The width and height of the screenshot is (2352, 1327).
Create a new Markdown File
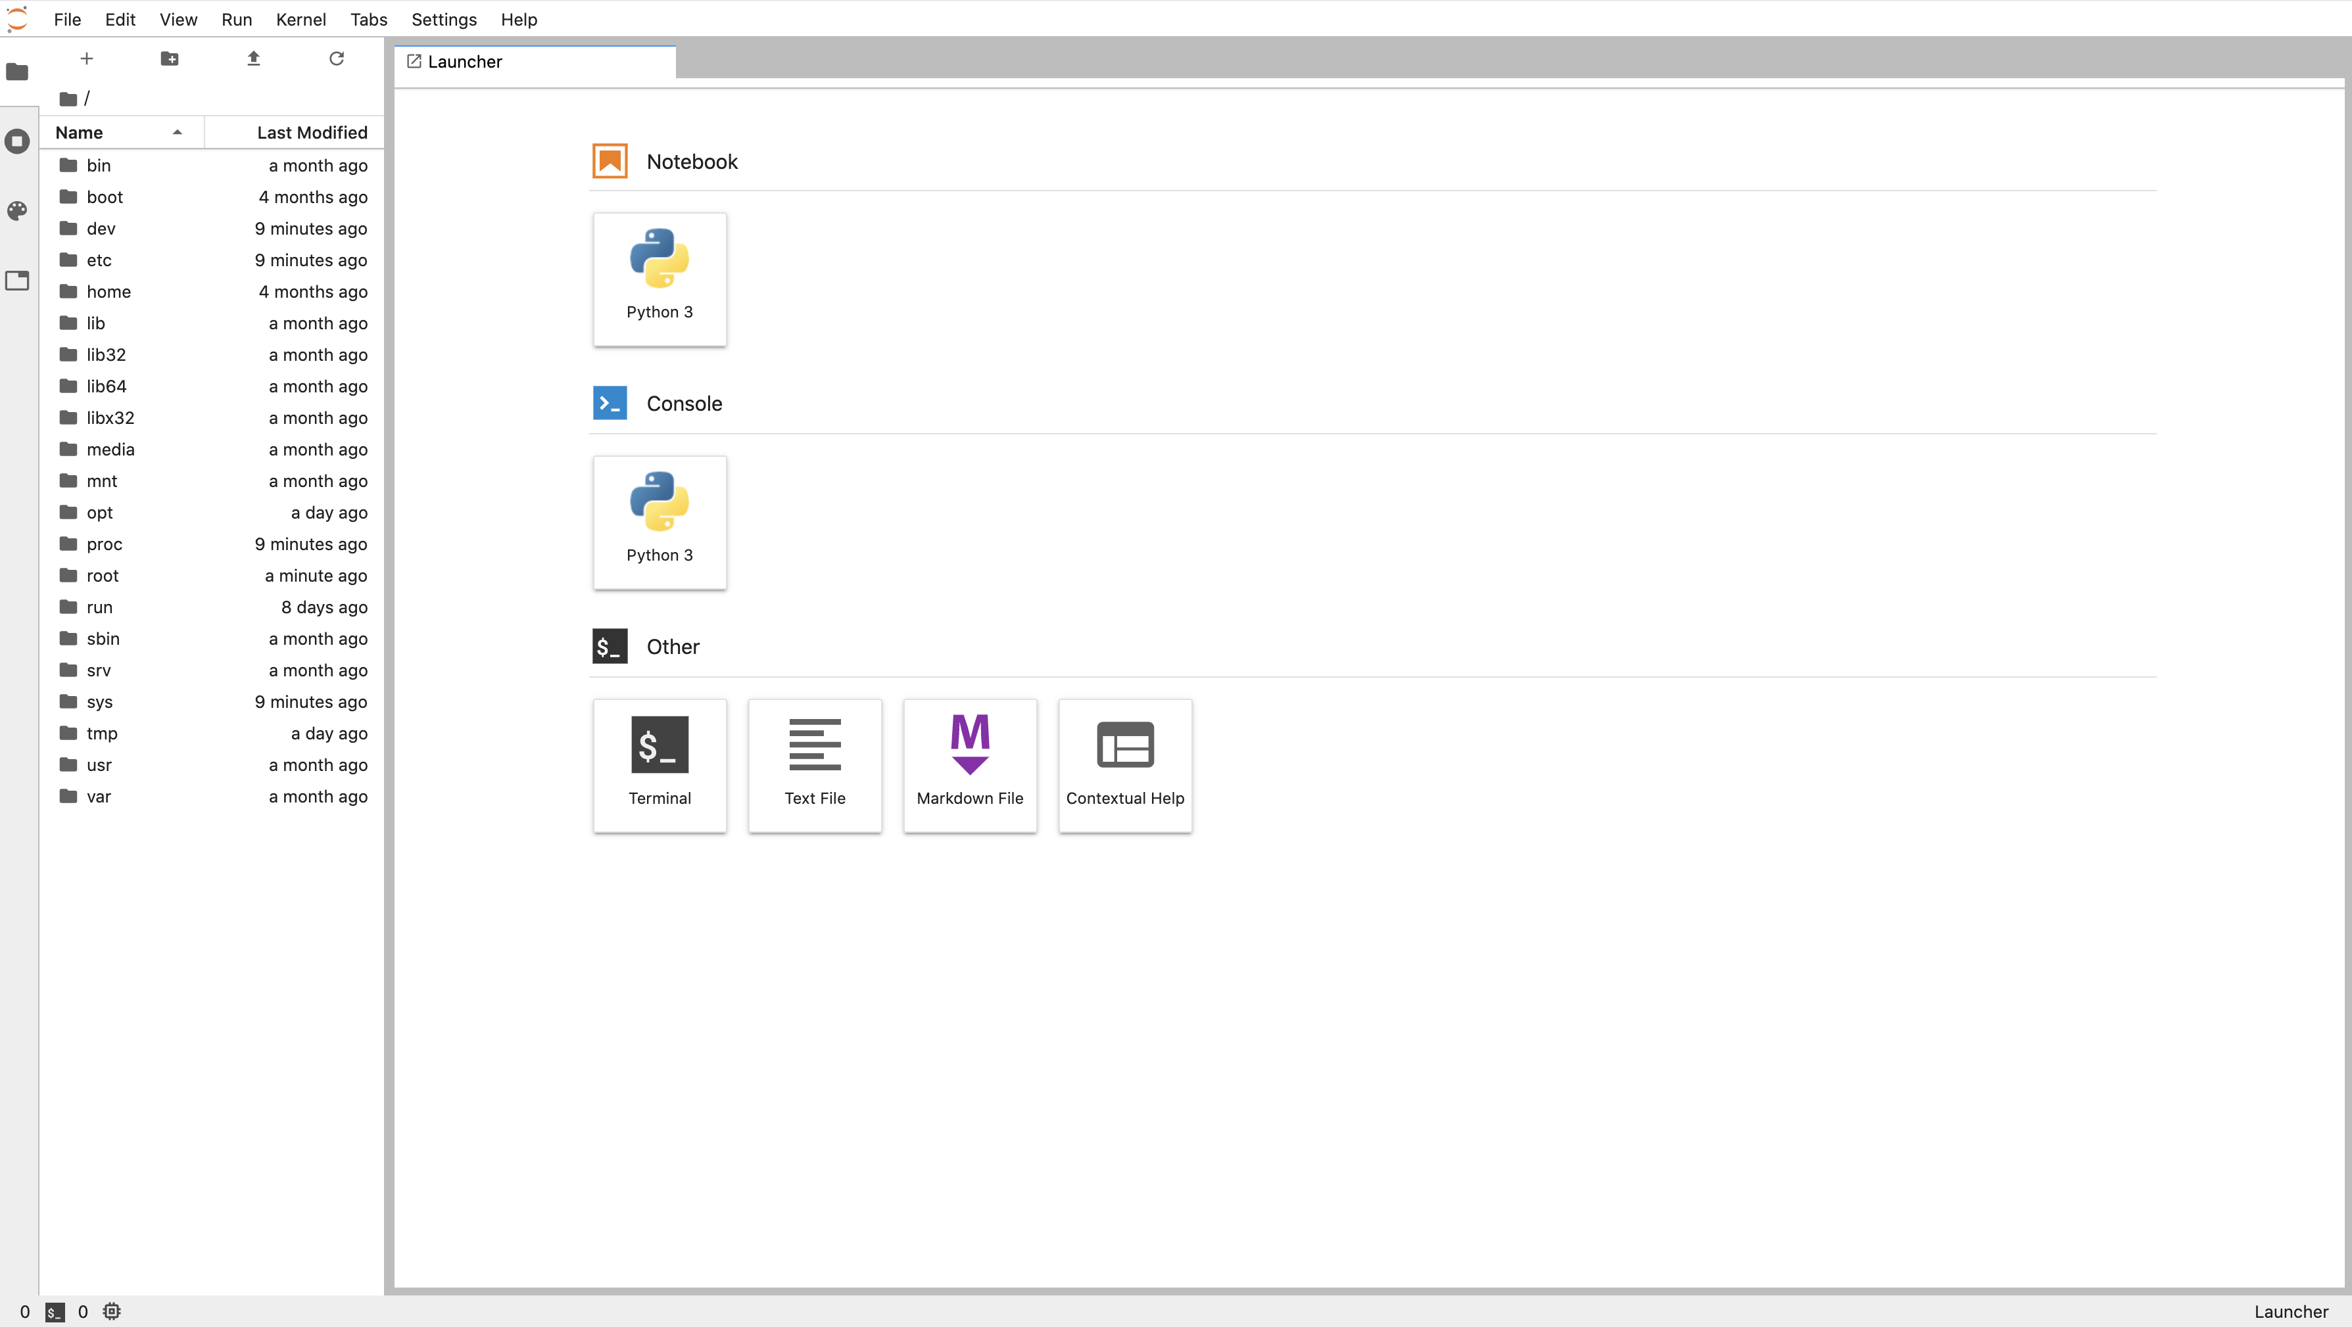(x=970, y=764)
